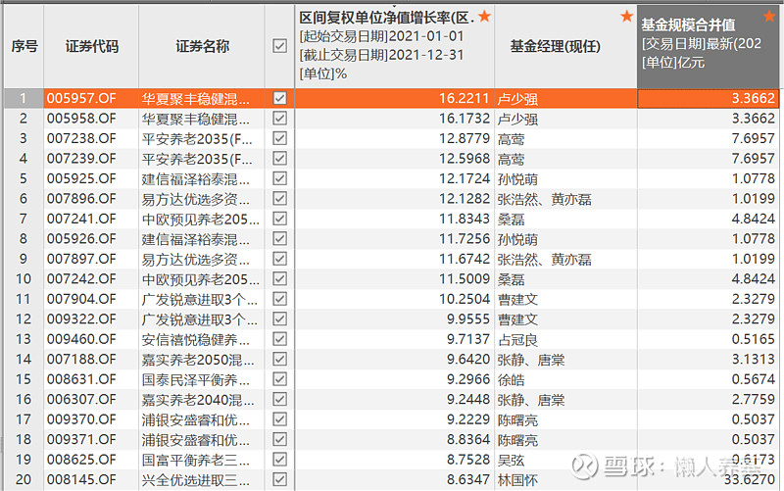Toggle checkbox for row 009460.OF
Viewport: 784px width, 491px height.
(x=280, y=339)
